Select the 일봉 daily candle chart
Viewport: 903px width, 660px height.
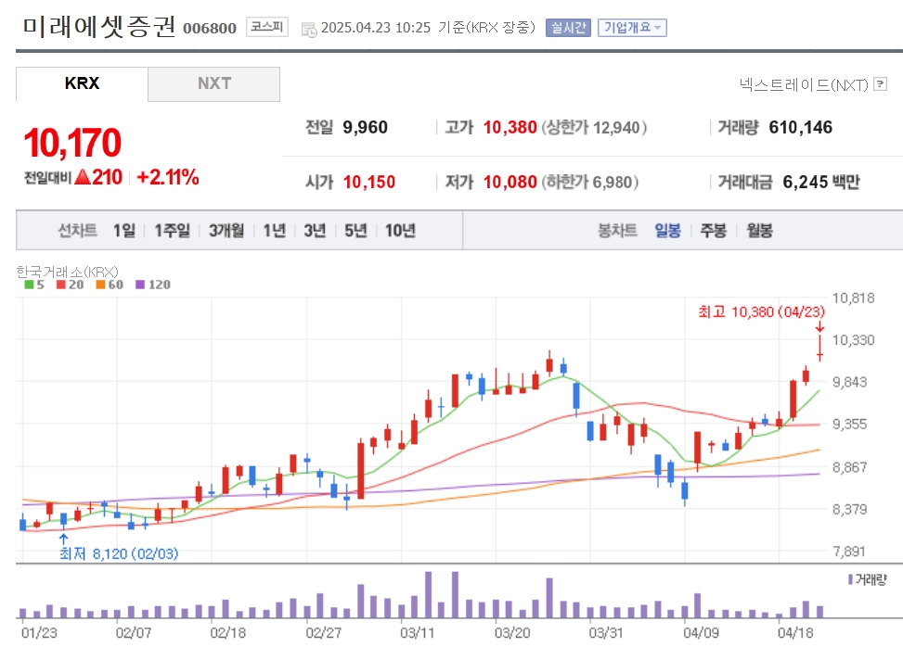(x=667, y=231)
